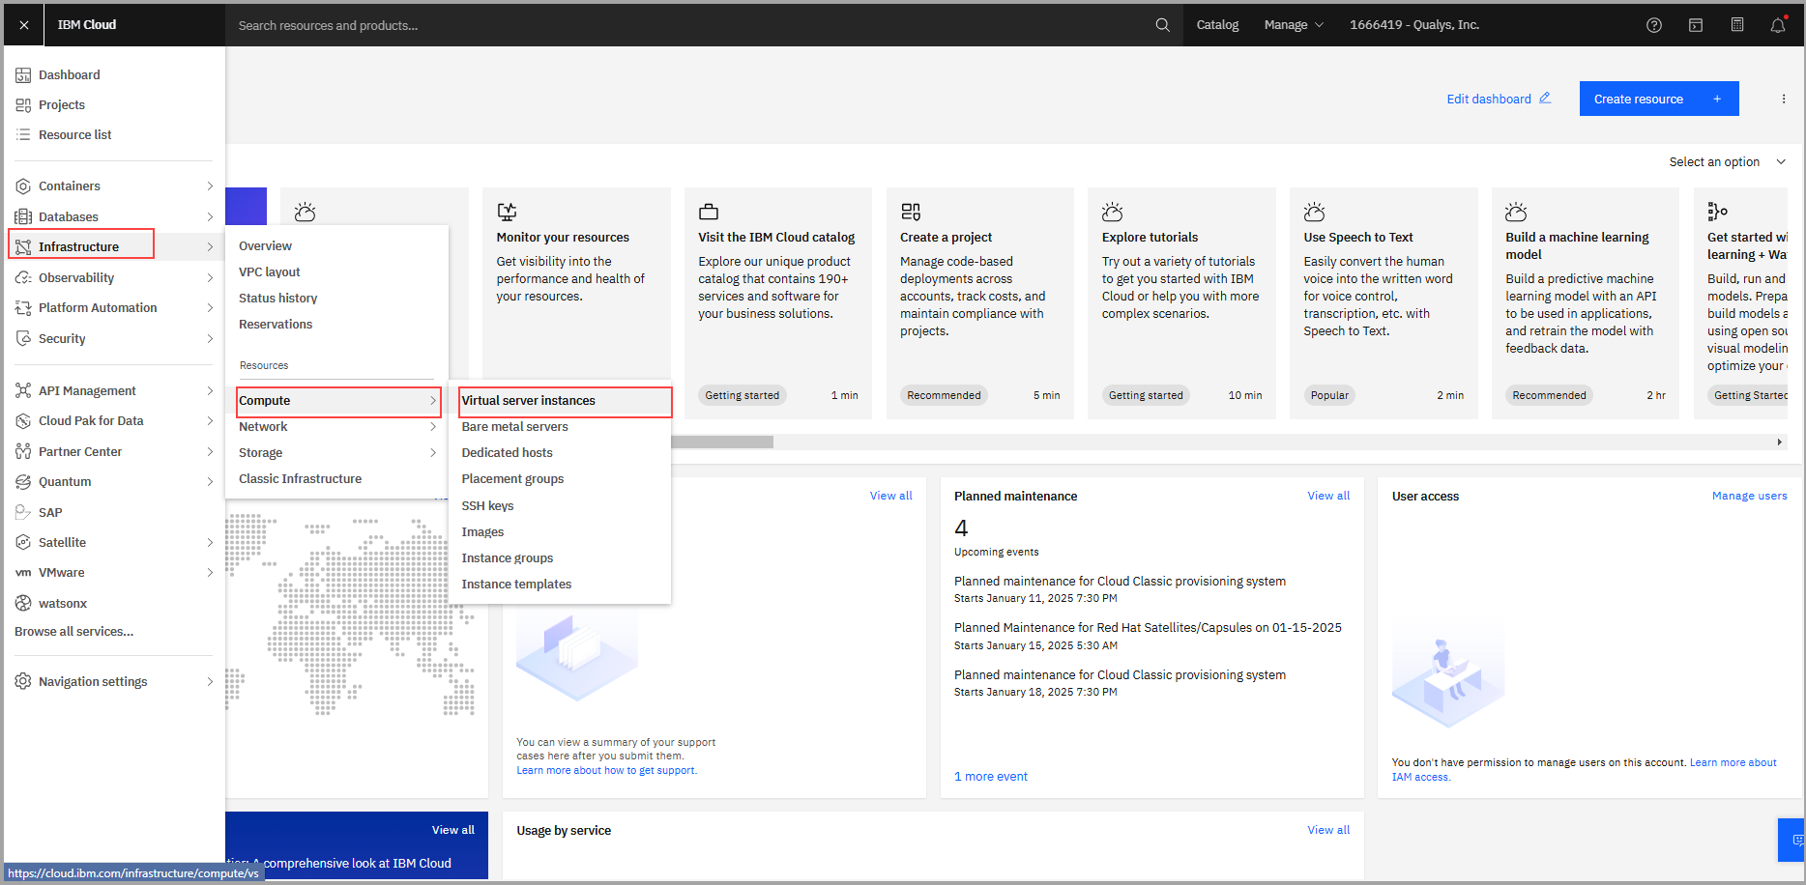Open the Manage users link
This screenshot has height=885, width=1806.
(1749, 496)
